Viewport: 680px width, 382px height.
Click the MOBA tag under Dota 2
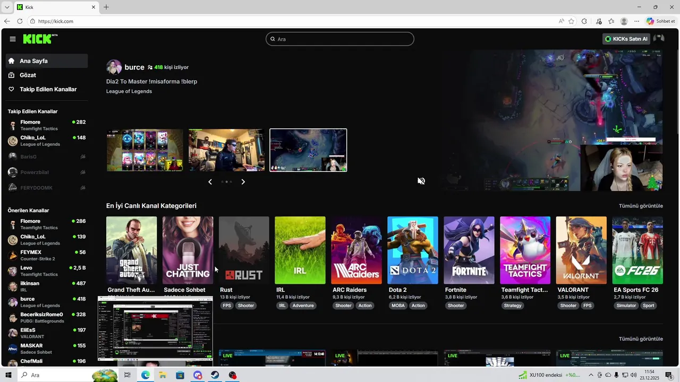pos(398,306)
